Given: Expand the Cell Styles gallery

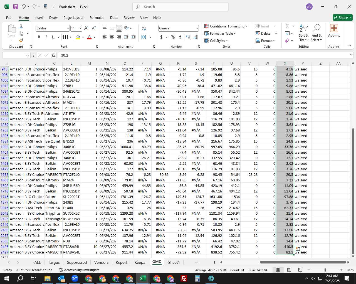Looking at the screenshot, I should click(x=216, y=40).
